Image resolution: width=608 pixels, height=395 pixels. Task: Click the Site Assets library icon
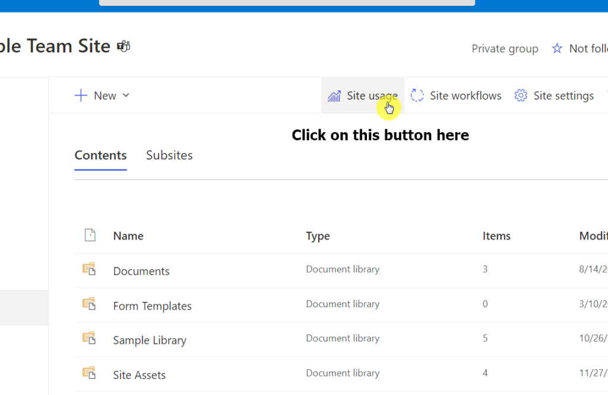click(89, 373)
